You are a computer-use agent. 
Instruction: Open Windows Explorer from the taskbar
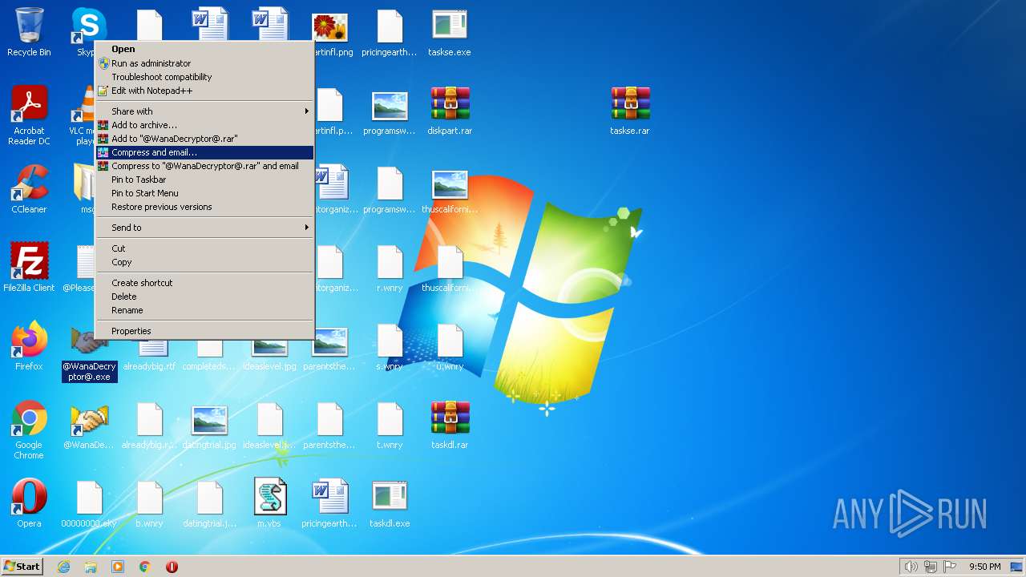click(91, 567)
